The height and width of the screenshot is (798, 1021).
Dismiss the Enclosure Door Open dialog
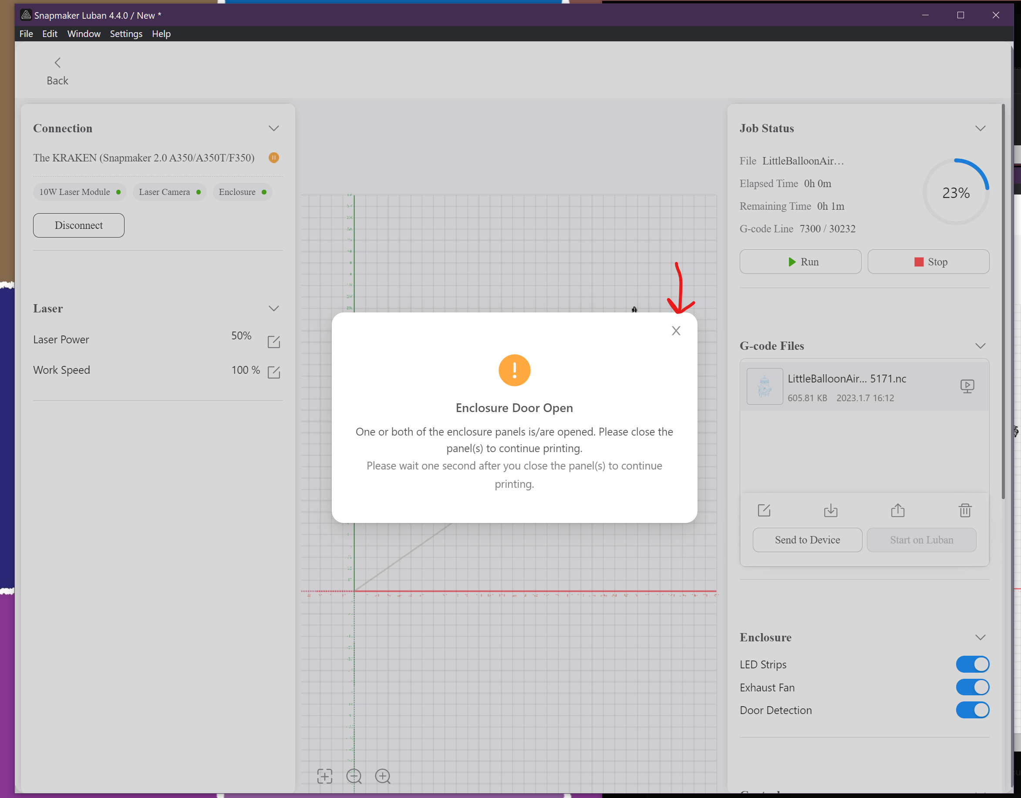(676, 330)
